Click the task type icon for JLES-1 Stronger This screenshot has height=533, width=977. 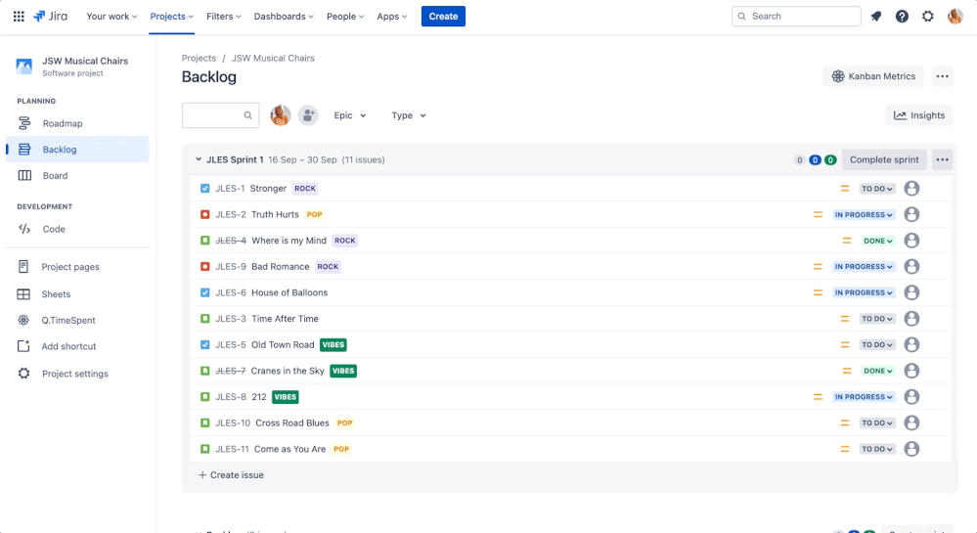coord(205,189)
